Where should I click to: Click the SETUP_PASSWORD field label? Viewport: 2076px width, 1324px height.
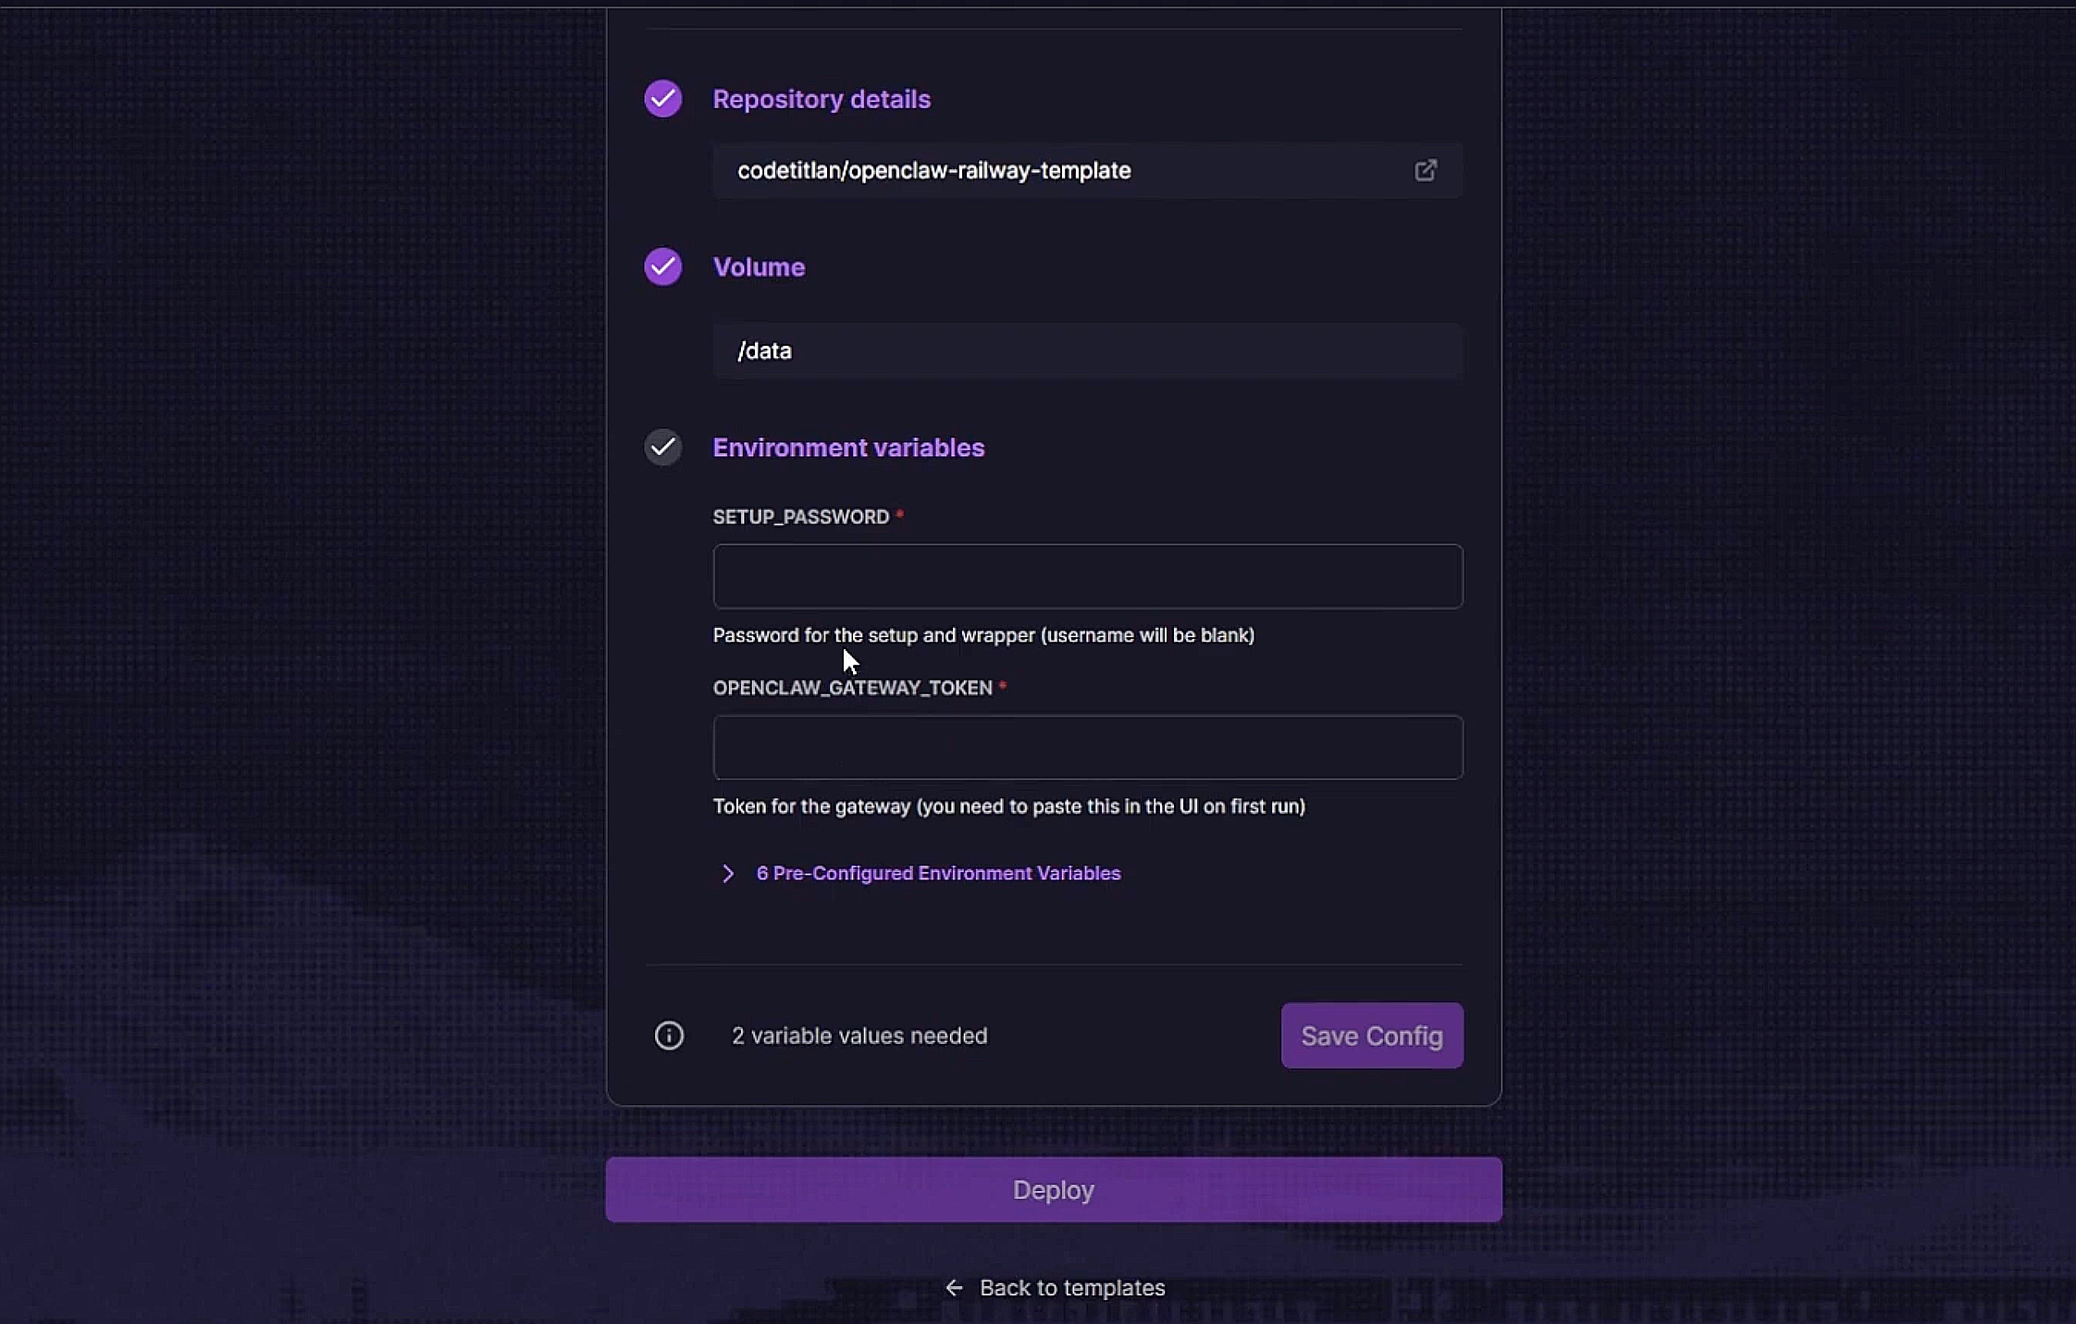(801, 517)
